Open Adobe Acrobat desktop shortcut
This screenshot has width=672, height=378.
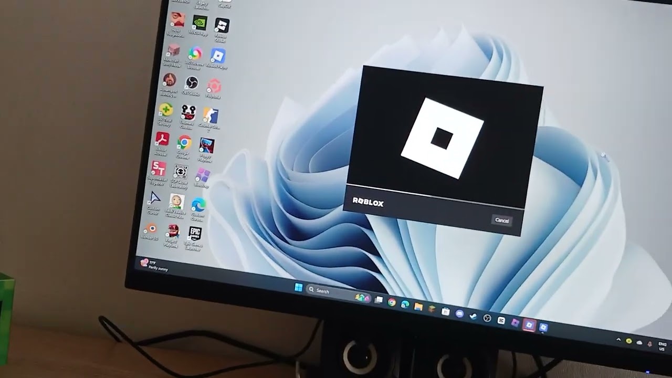point(161,143)
